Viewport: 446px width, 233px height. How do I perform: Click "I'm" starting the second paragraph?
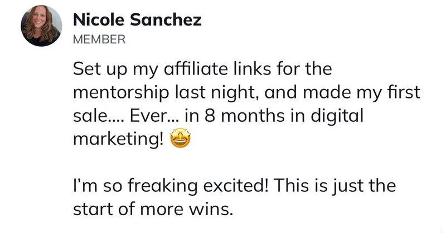[x=85, y=186]
